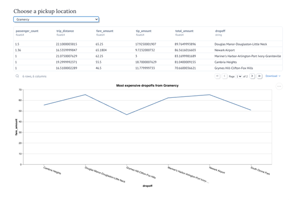Select the Newark Airport table row
Screen dimensions: 293x204
[146, 50]
